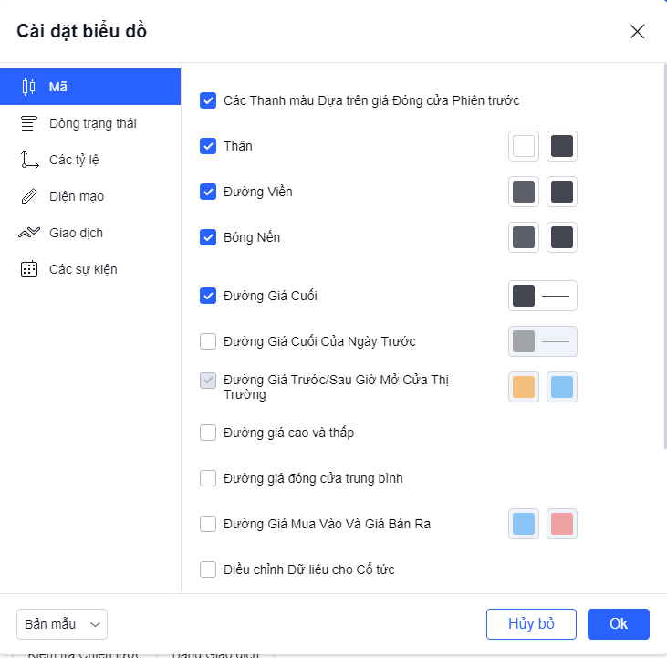667x658 pixels.
Task: Click the Các tỷ lệ axes icon
Action: pyautogui.click(x=29, y=160)
